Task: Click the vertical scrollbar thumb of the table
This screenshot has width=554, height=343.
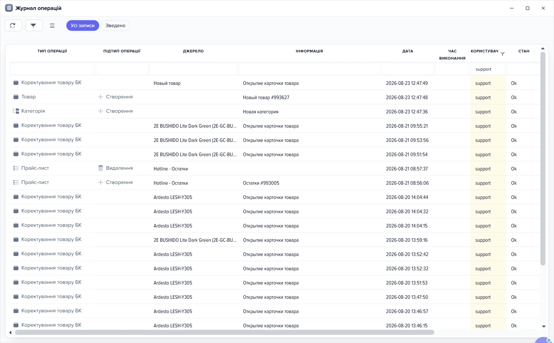Action: click(543, 159)
